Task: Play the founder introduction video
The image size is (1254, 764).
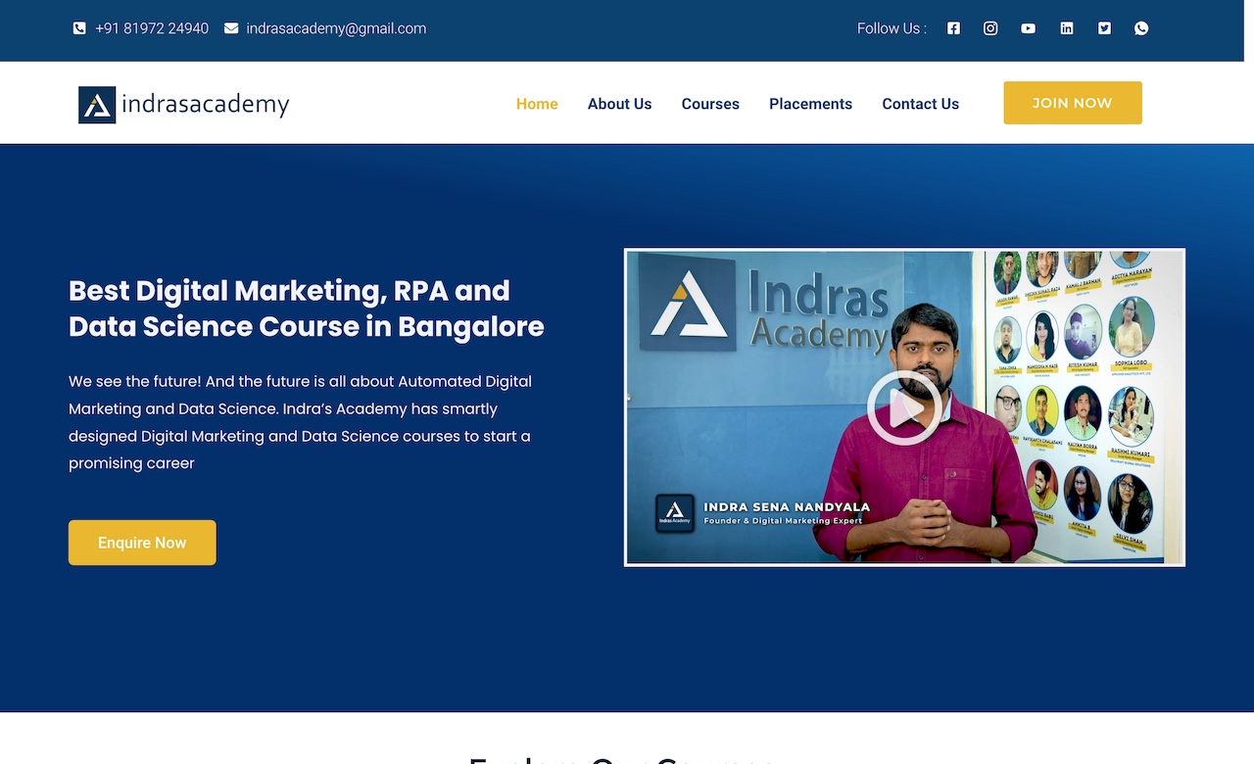Action: tap(903, 407)
